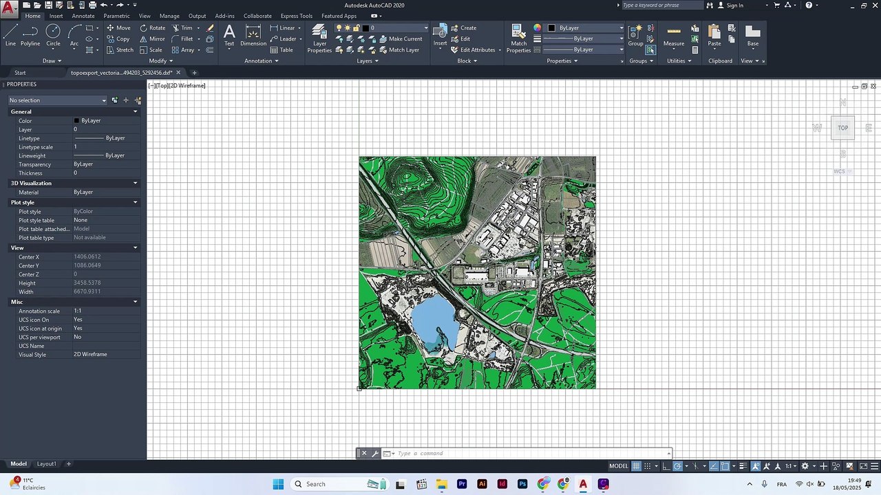Toggle group selection in Groups panel
Screen dimensions: 881x495
650,50
